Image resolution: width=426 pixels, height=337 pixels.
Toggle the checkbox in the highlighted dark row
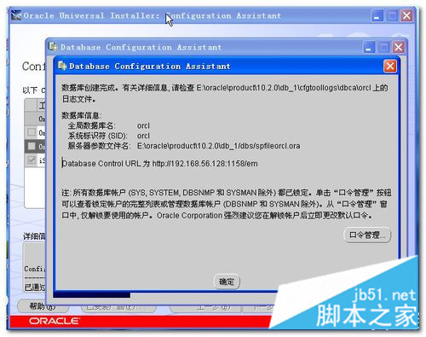[x=32, y=146]
